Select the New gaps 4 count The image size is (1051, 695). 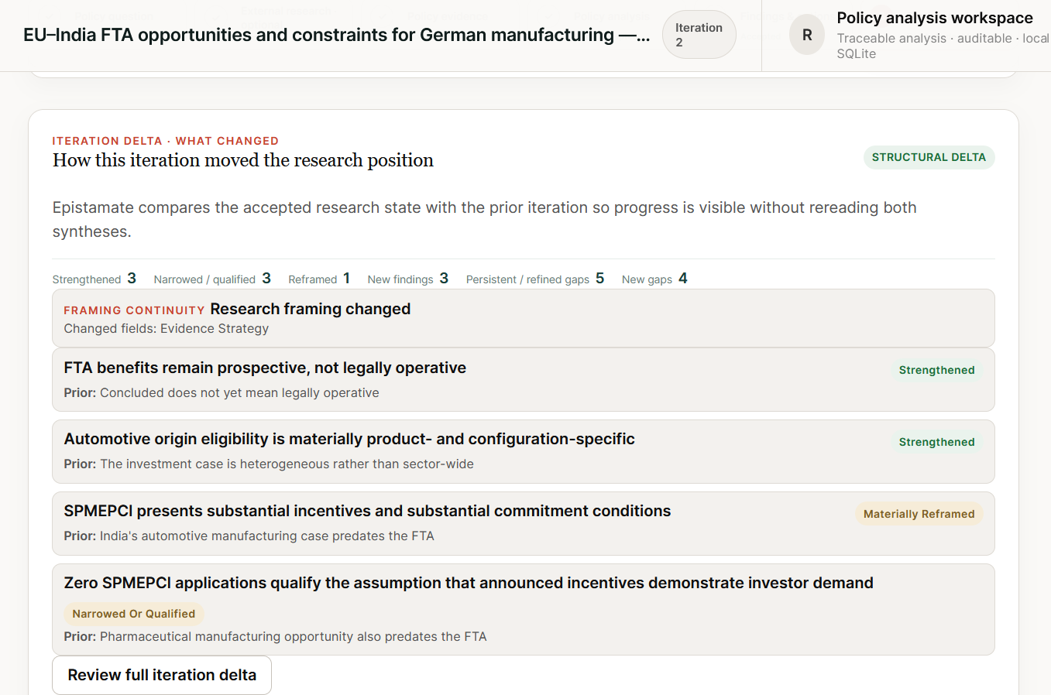[654, 279]
